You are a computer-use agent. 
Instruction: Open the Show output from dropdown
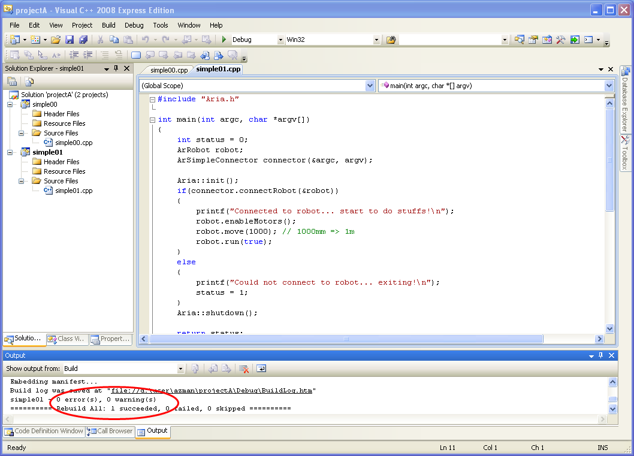180,369
